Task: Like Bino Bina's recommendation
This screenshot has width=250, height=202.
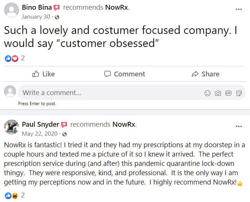Action: 44,74
